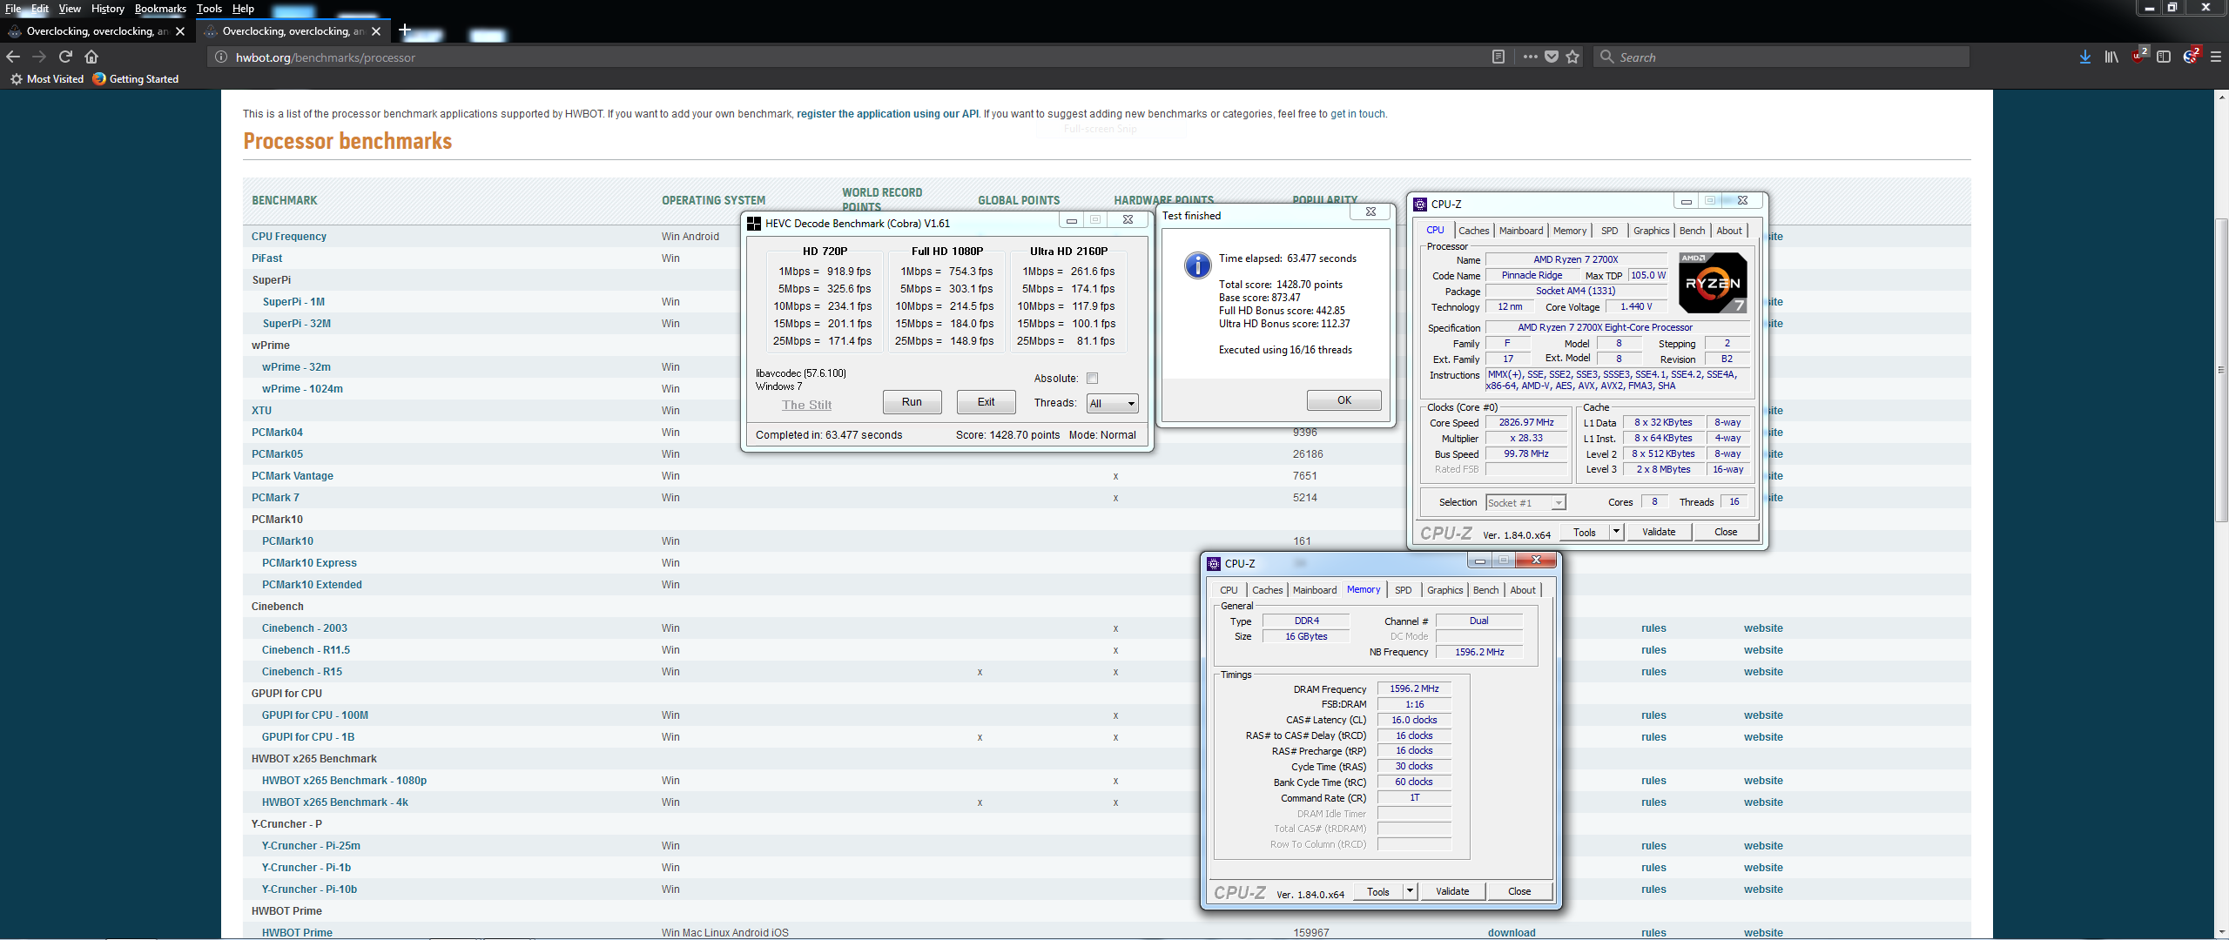Viewport: 2229px width, 940px height.
Task: Open the 'get in touch' link
Action: pyautogui.click(x=1357, y=114)
